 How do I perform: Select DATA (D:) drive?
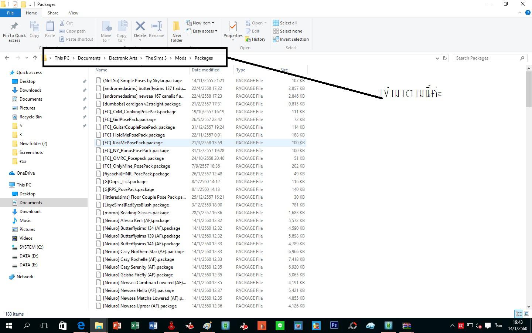coord(28,256)
